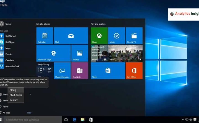
Task: Open the Music tile
Action: [x=116, y=36]
